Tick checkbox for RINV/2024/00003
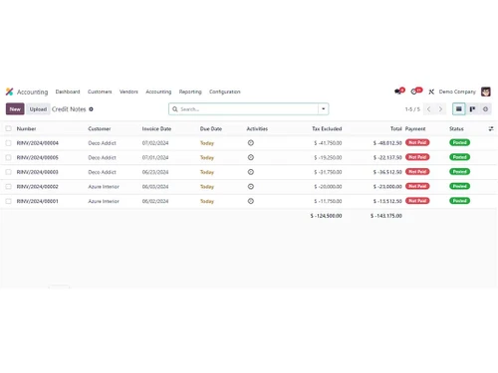498x373 pixels. (x=9, y=172)
